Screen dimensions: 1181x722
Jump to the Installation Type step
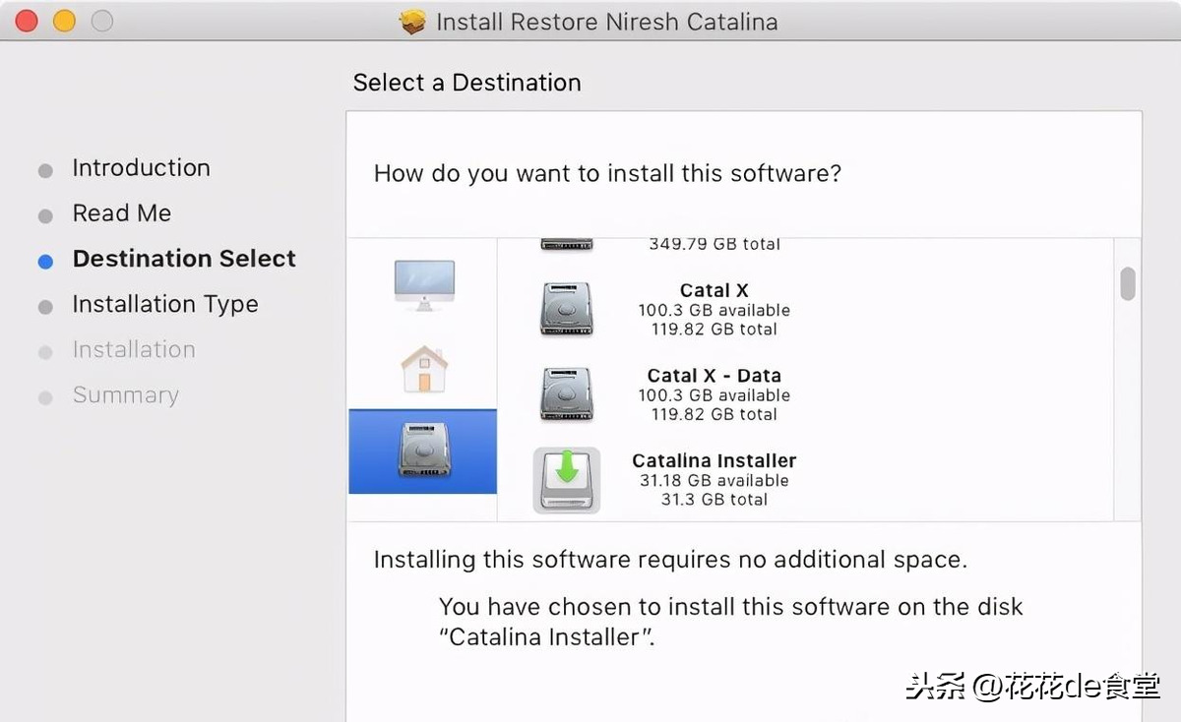coord(164,304)
